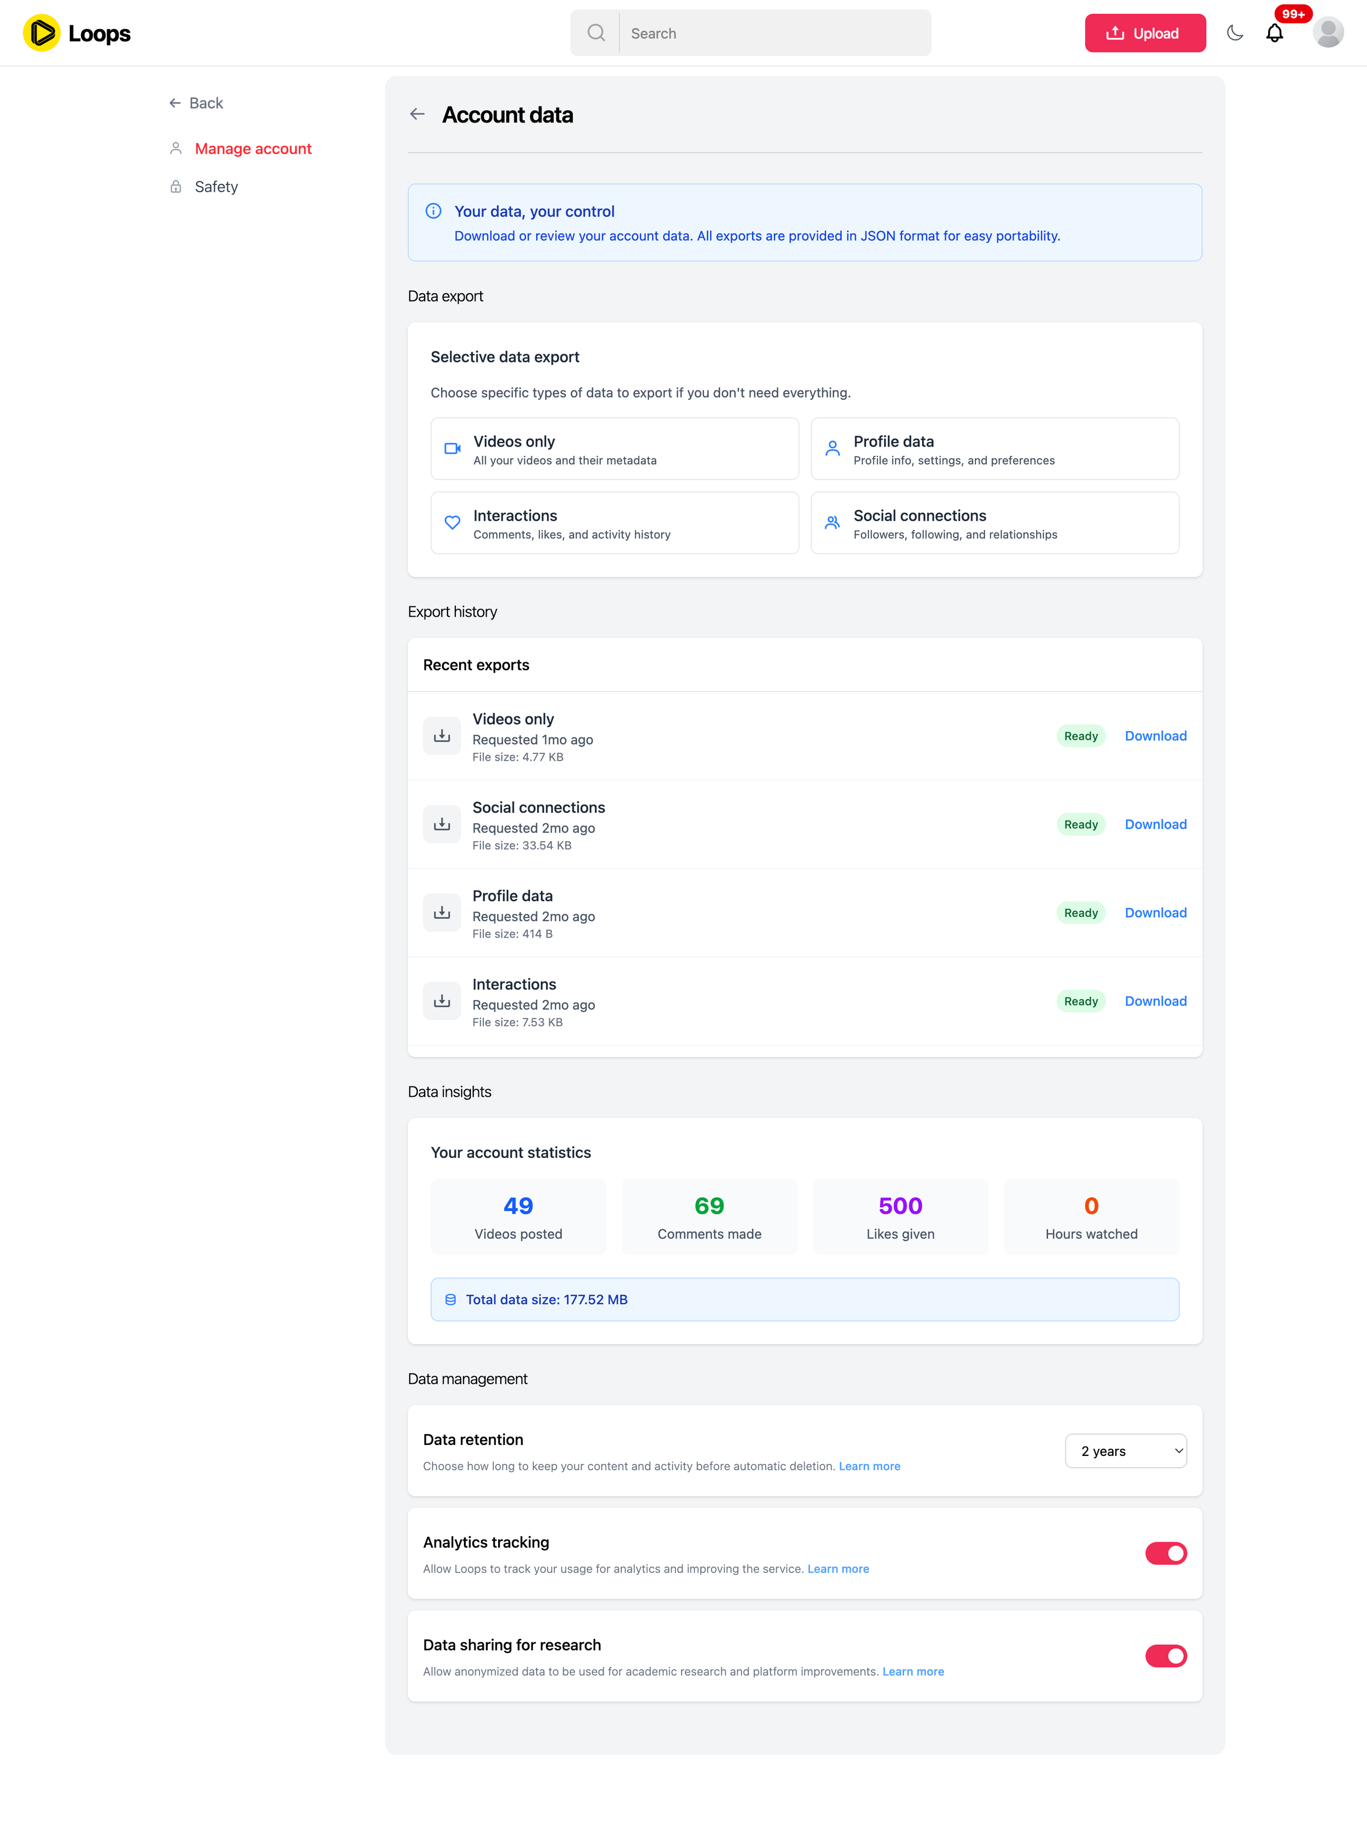Go to Safety settings in sidebar
Viewport: 1367px width, 1830px height.
click(x=216, y=187)
